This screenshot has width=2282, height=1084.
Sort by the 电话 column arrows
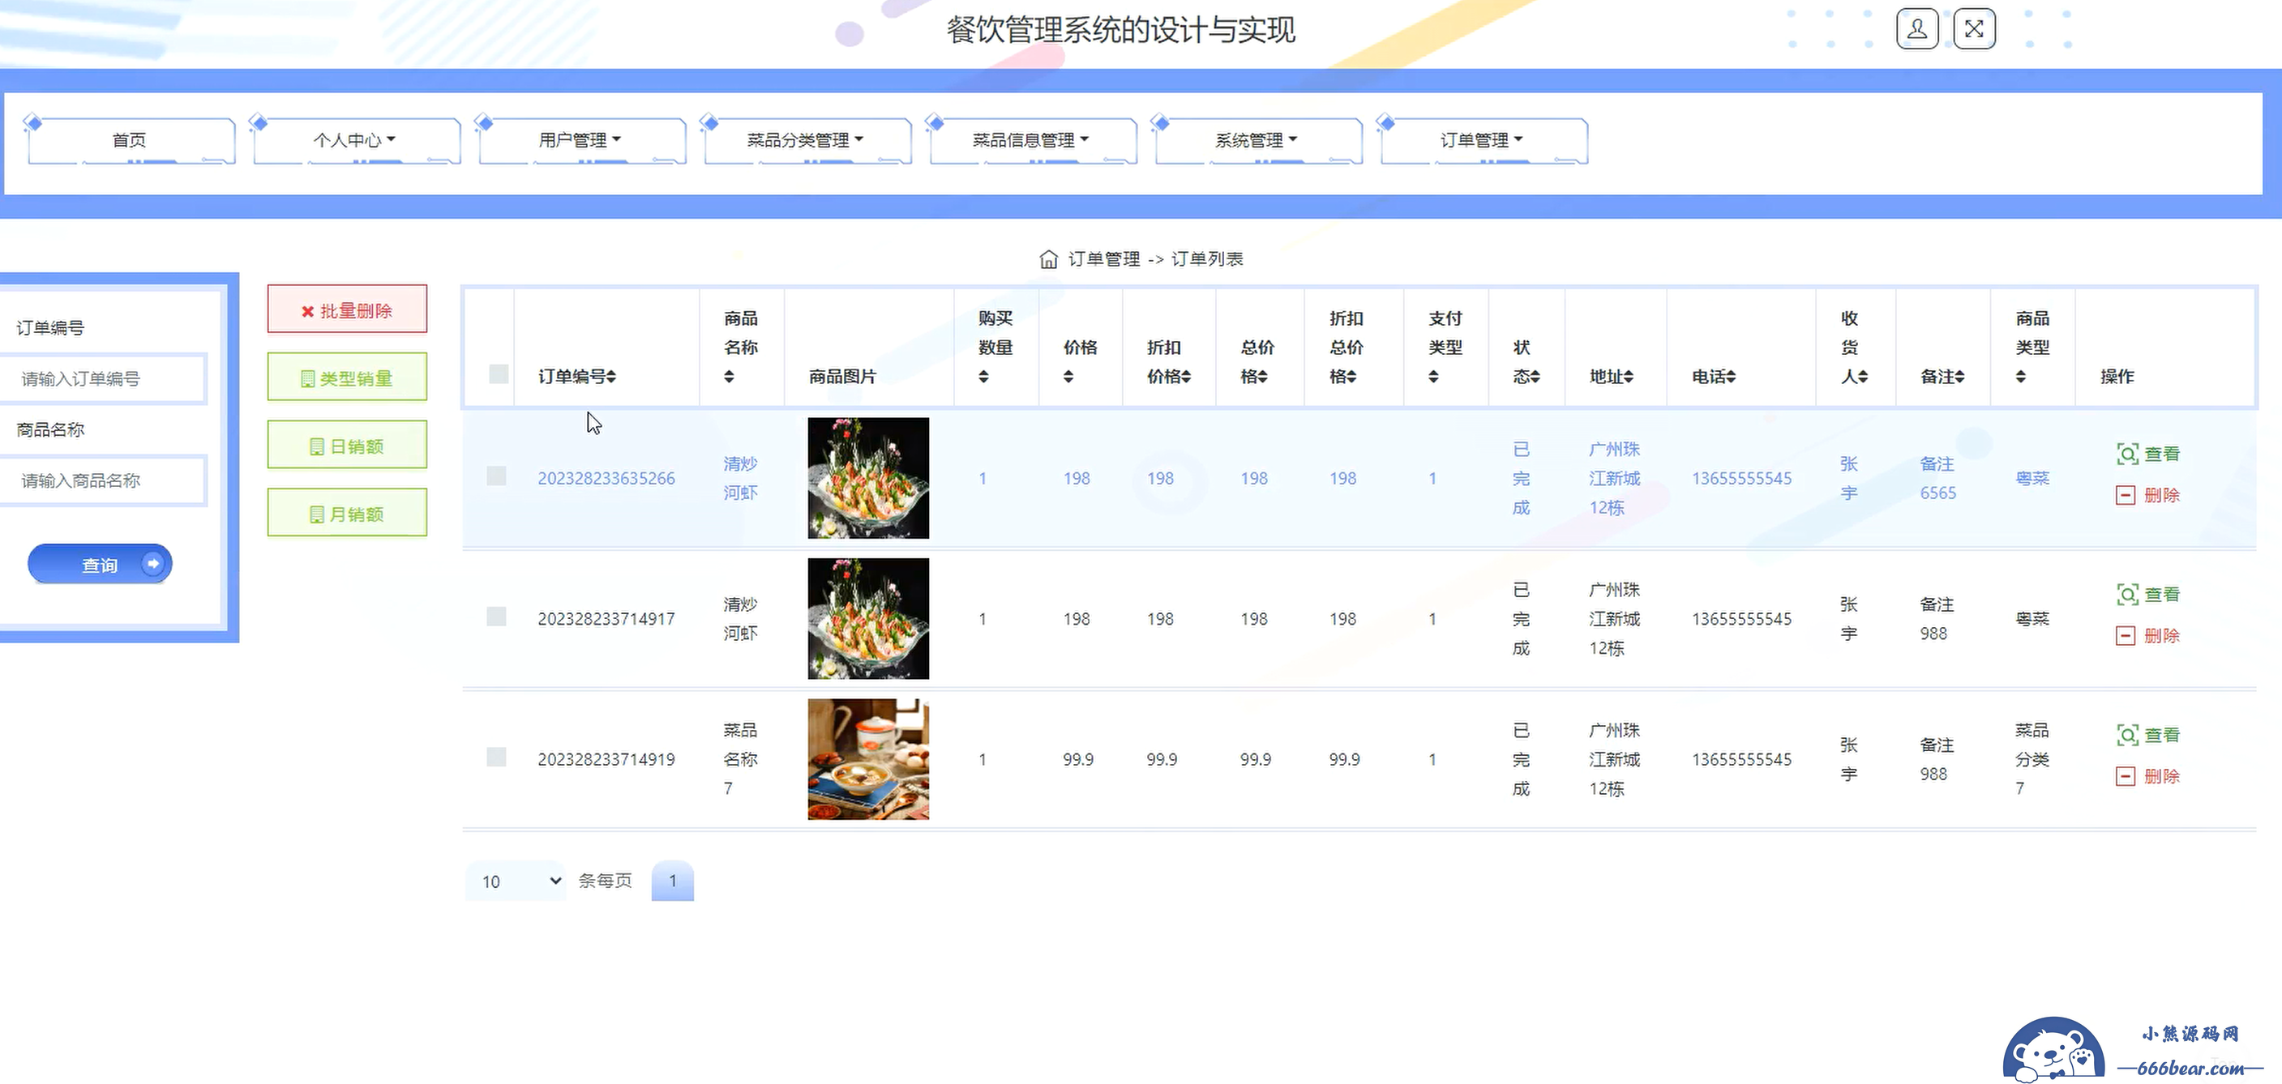[1730, 377]
